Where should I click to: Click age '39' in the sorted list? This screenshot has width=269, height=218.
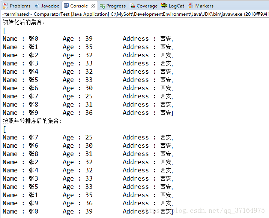click(x=89, y=211)
